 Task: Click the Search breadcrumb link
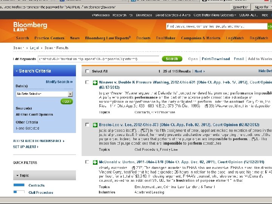pos(18,48)
